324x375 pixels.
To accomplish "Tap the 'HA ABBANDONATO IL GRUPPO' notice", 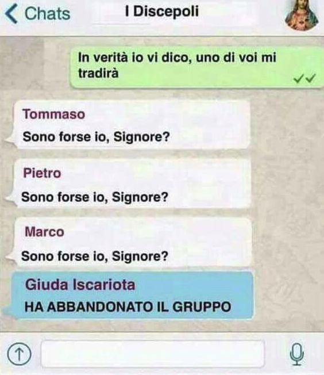I will (128, 307).
